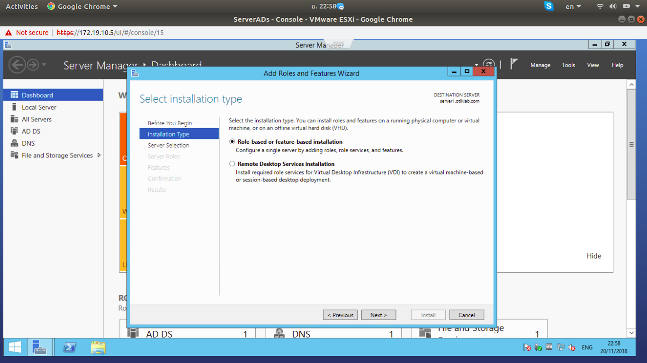This screenshot has width=647, height=363.
Task: Cancel the Add Roles wizard
Action: [467, 315]
